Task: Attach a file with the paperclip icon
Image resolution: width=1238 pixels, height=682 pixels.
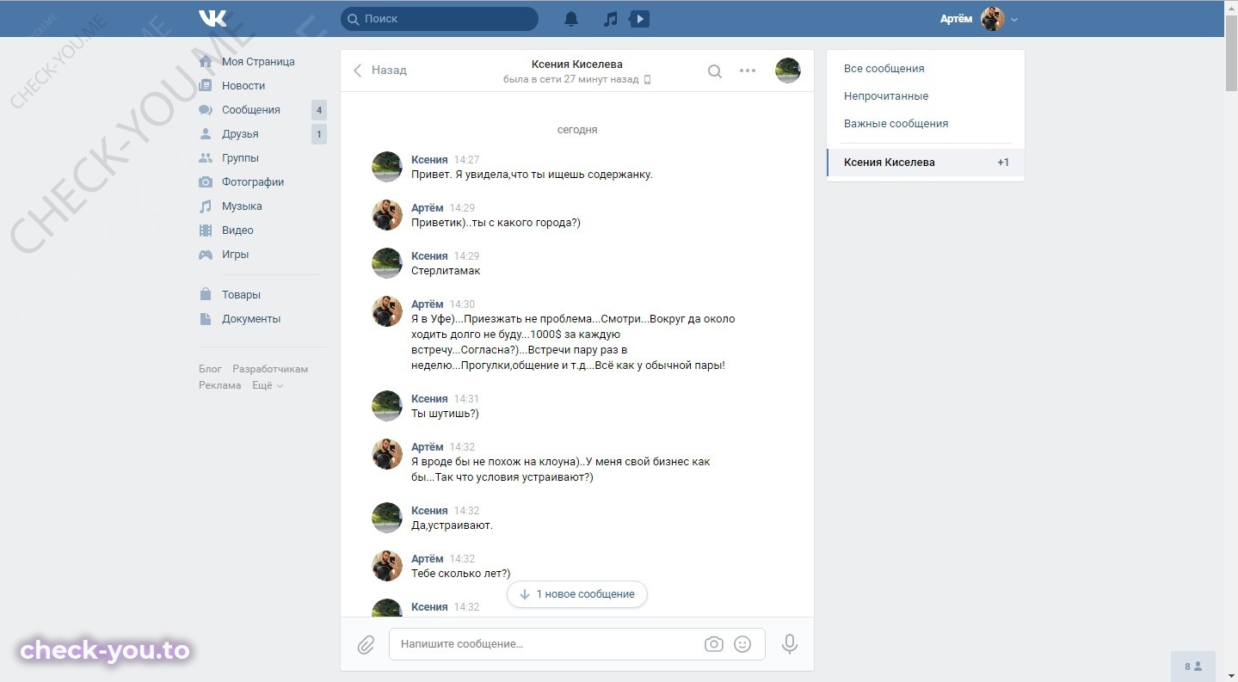Action: [366, 644]
